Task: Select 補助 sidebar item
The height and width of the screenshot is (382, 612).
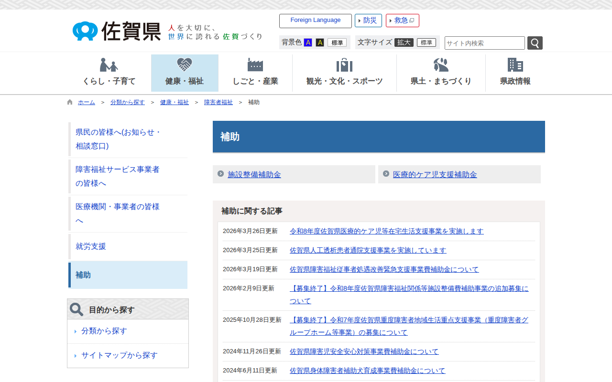Action: [128, 275]
